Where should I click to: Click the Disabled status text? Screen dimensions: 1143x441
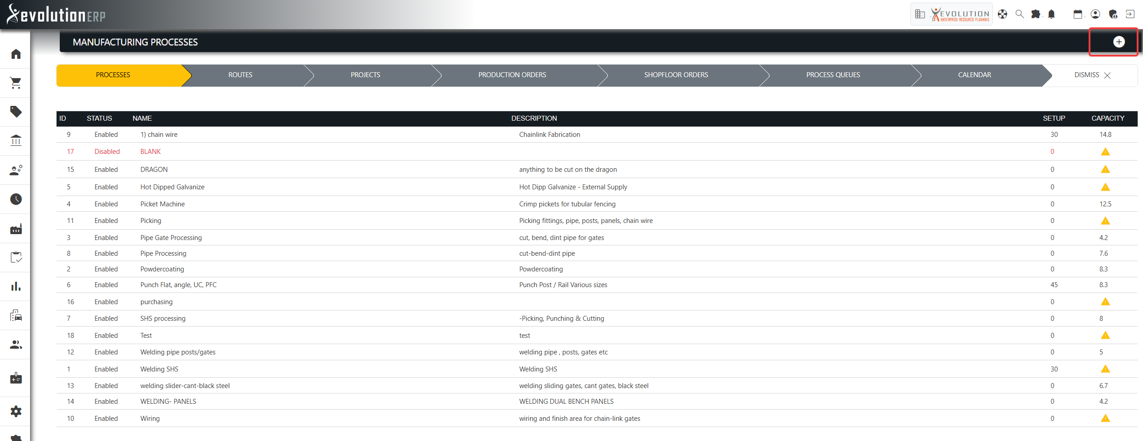pos(107,152)
